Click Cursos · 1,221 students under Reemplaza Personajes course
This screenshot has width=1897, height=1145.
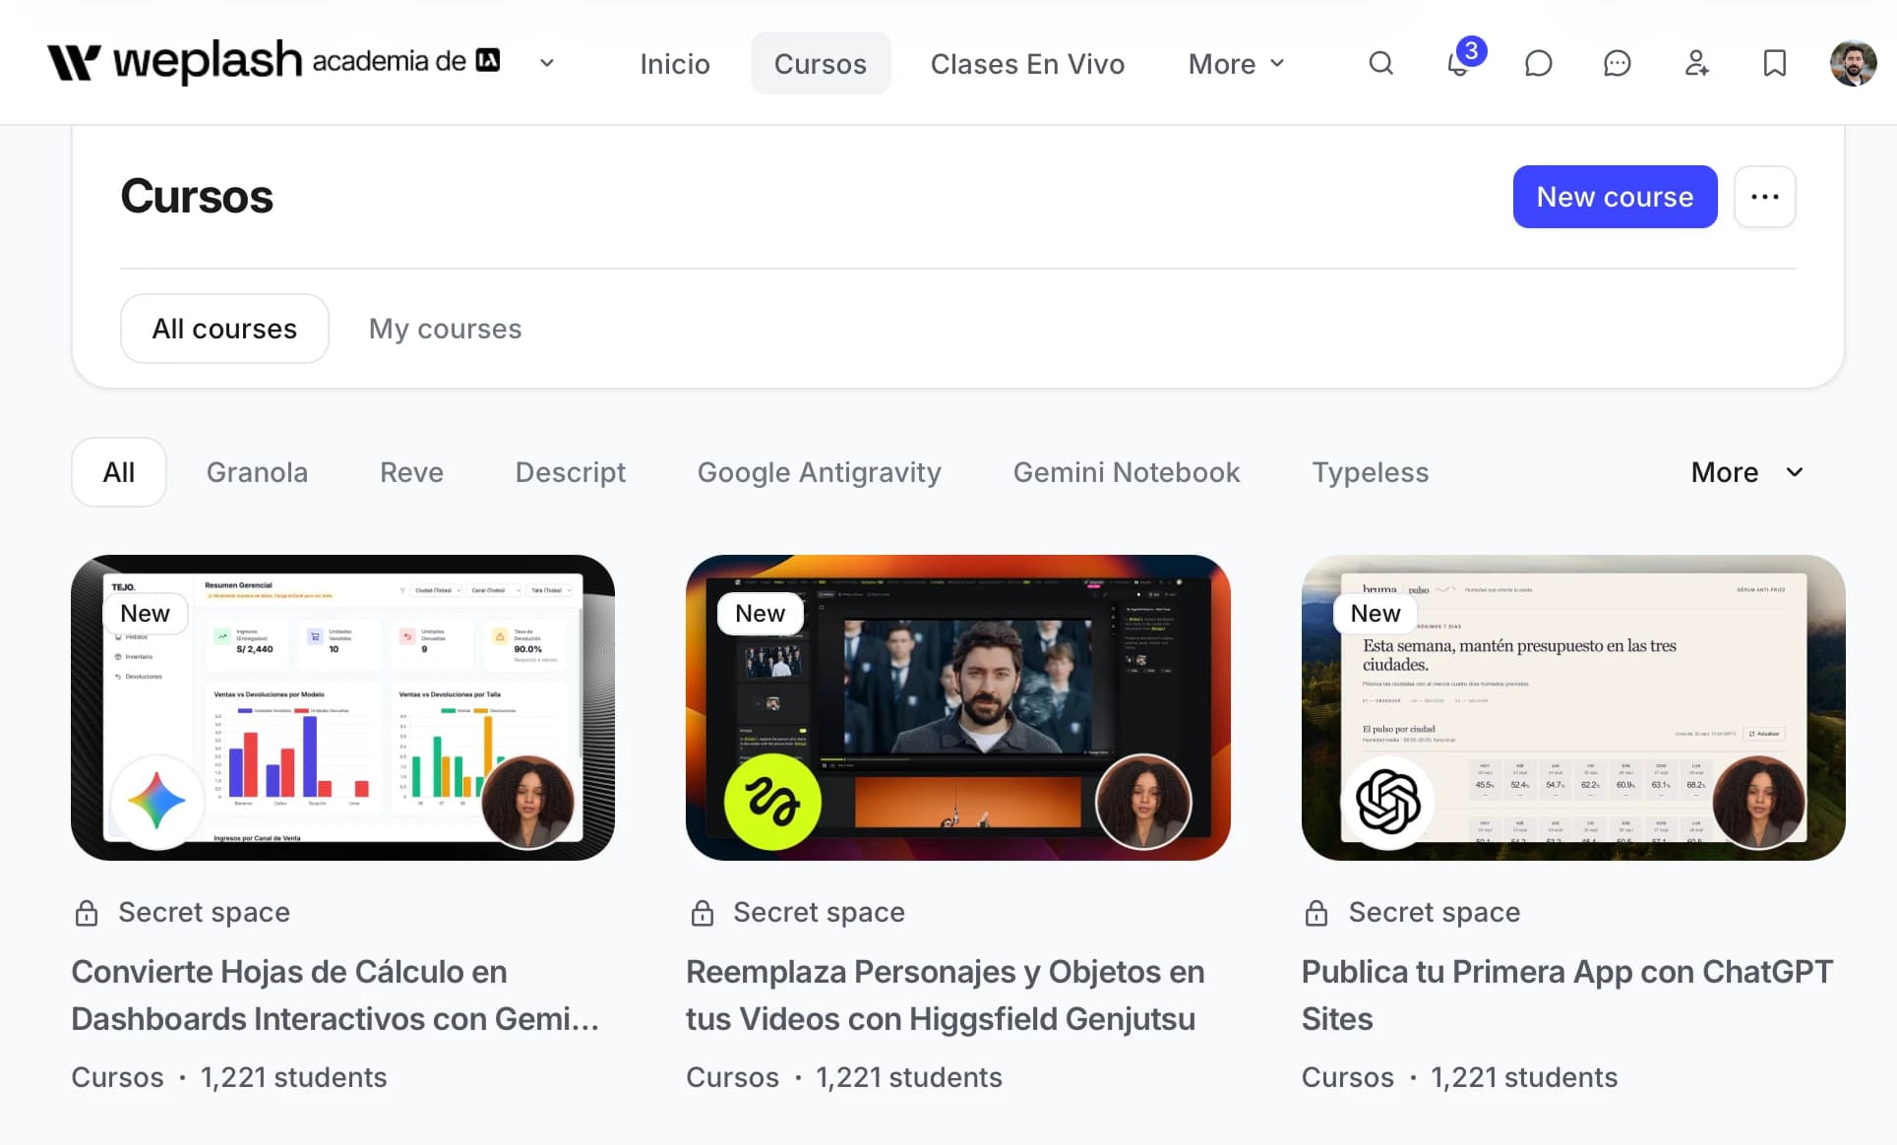844,1077
